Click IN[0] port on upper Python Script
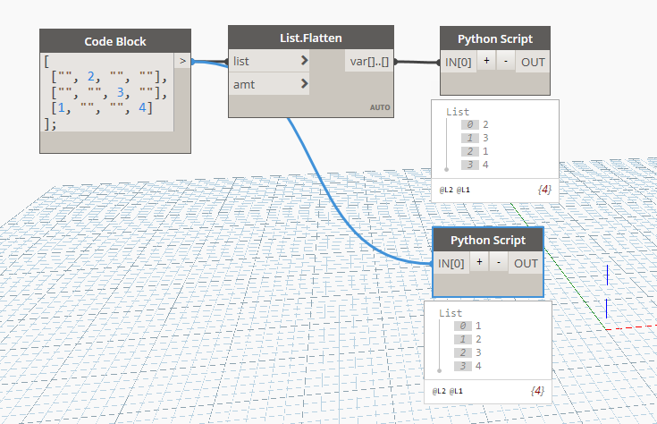657x424 pixels. [x=459, y=62]
